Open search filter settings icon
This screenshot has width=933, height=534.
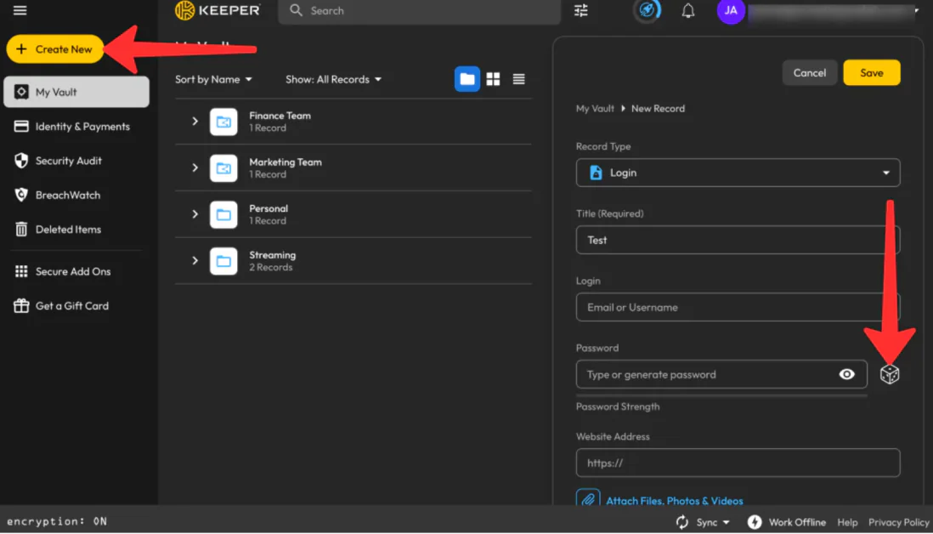580,10
